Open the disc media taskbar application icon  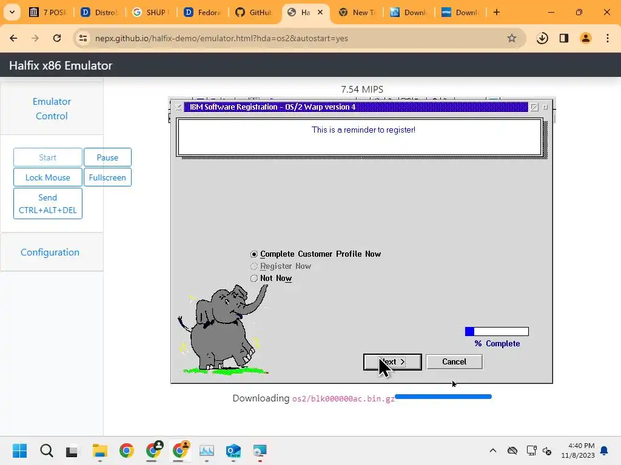coord(260,450)
